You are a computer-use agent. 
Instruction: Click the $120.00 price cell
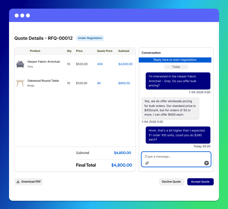click(x=82, y=83)
